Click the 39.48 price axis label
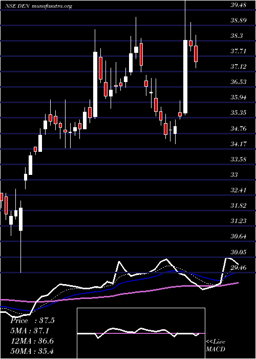 [x=238, y=5]
